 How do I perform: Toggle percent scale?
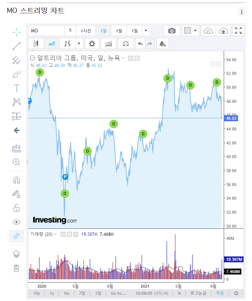tap(179, 293)
